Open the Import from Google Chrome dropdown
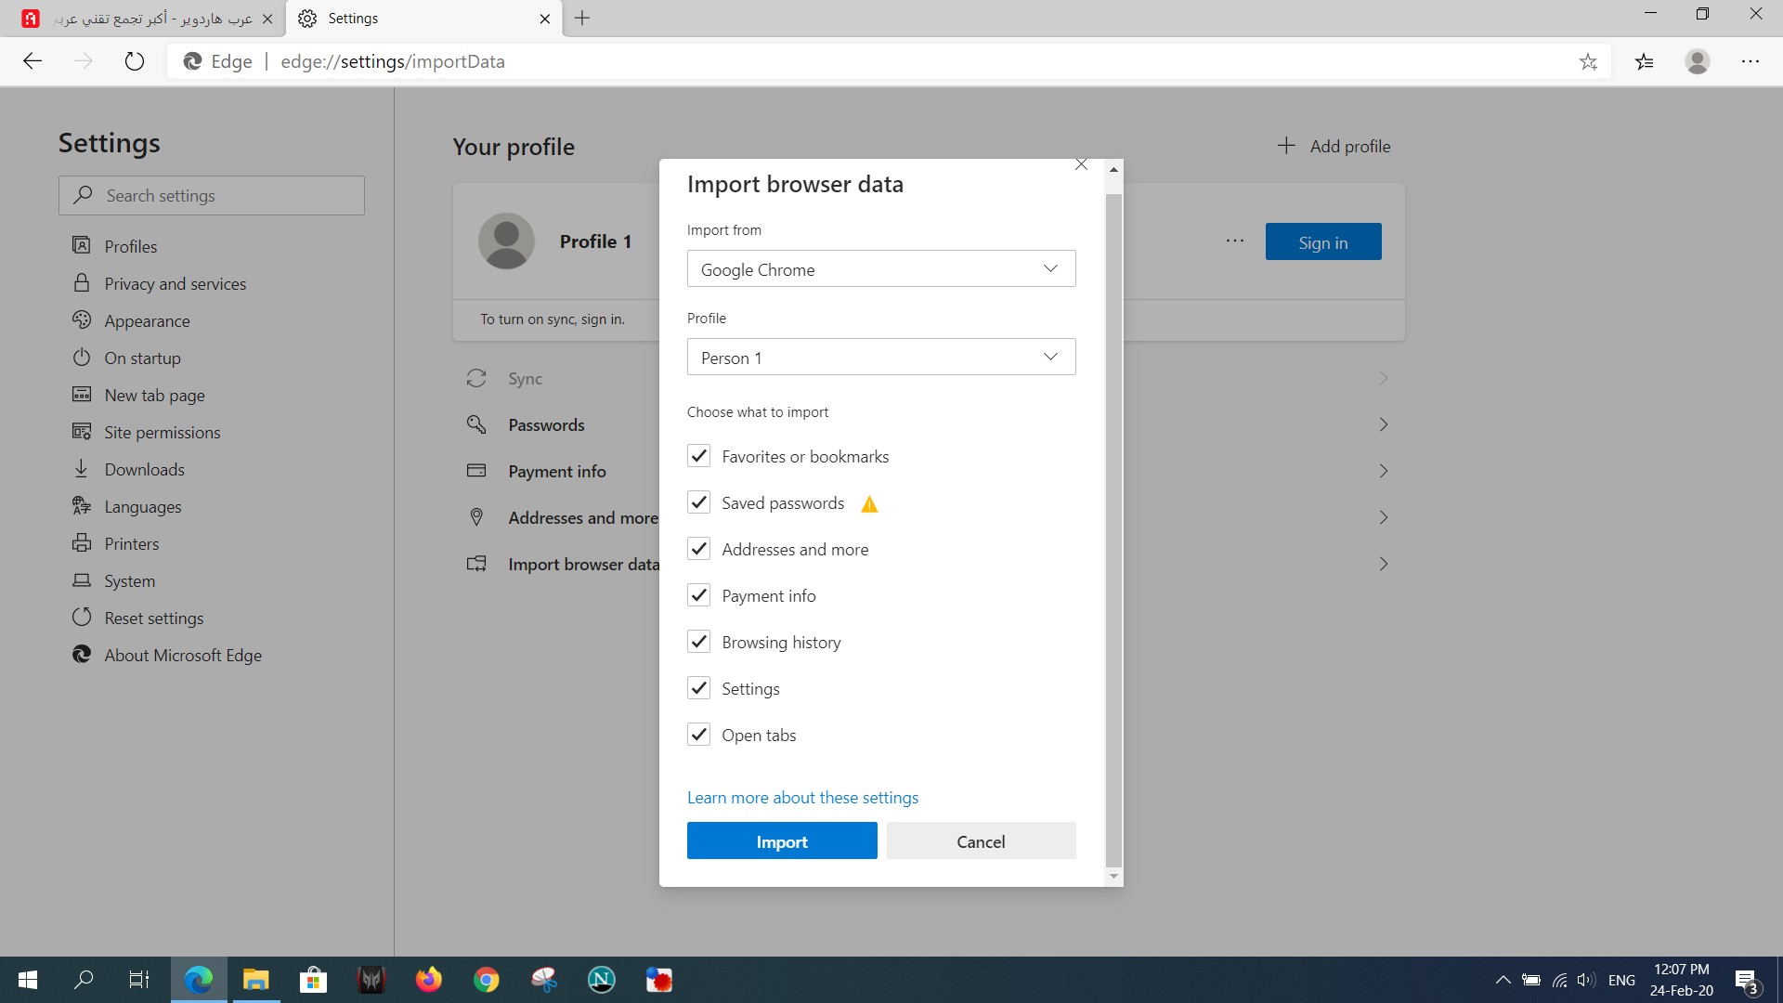This screenshot has height=1003, width=1783. pos(881,268)
